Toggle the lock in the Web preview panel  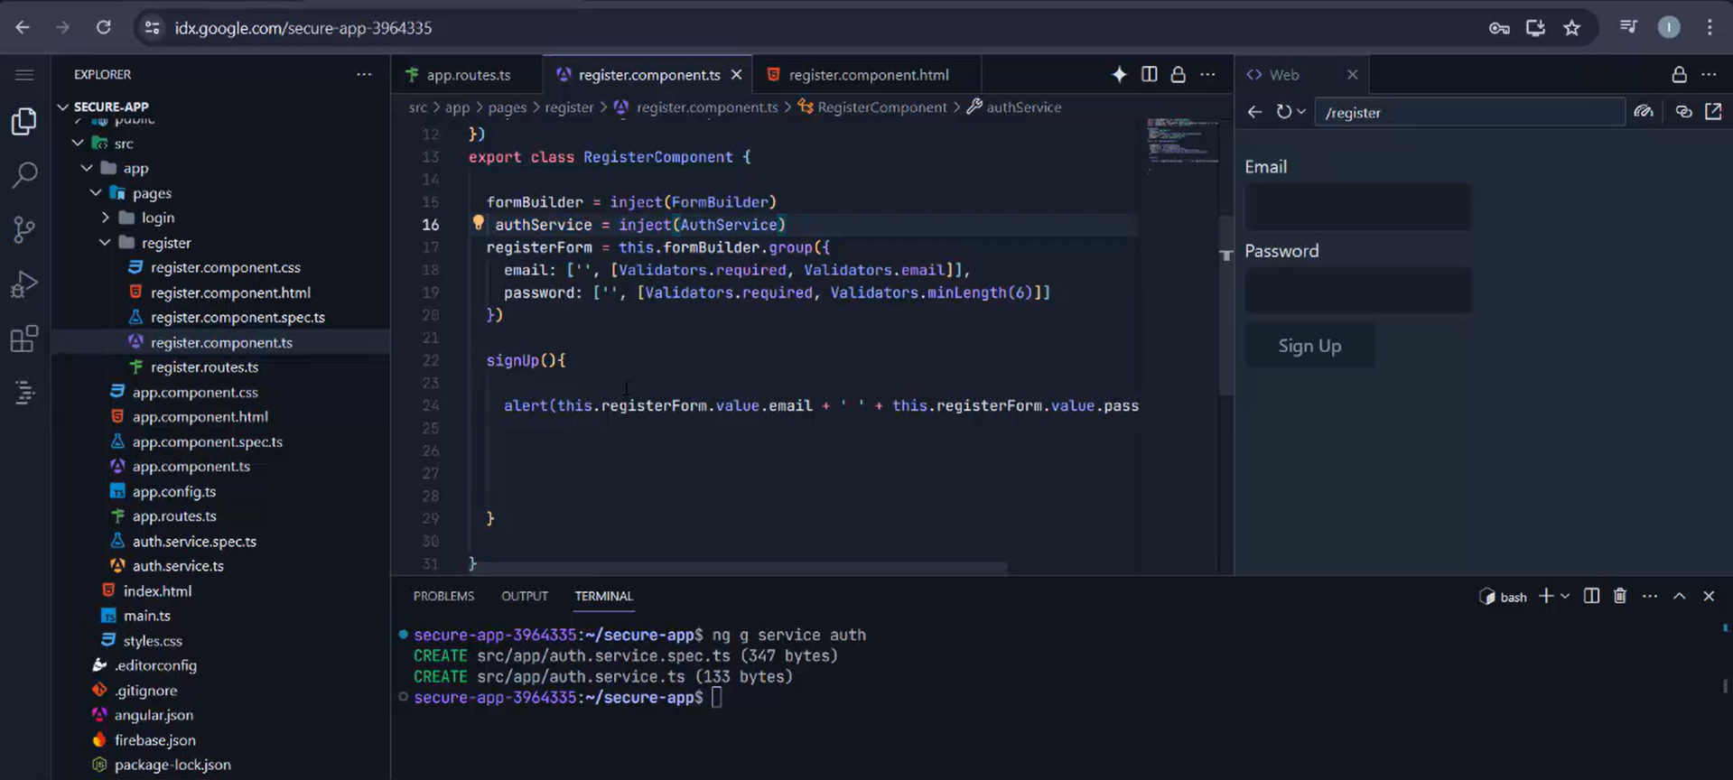1679,75
